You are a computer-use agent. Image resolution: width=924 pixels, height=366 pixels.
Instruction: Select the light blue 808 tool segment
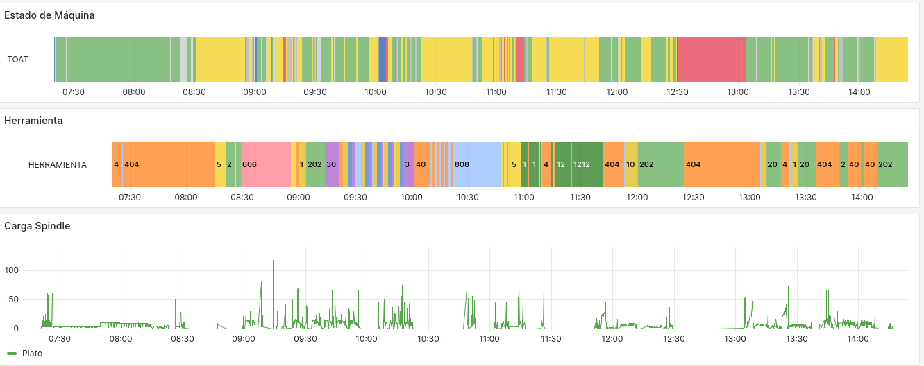[x=477, y=164]
